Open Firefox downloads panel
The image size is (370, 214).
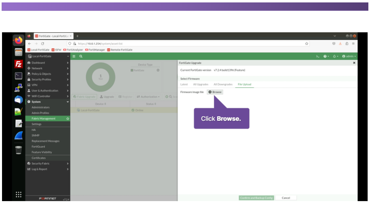tap(340, 44)
